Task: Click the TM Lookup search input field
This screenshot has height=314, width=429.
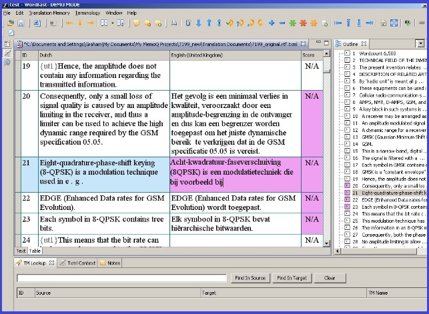Action: tap(121, 277)
